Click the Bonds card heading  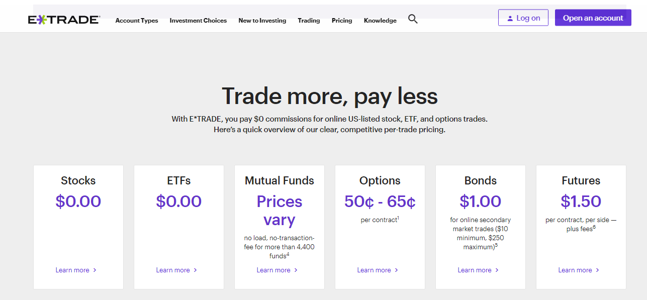(481, 180)
